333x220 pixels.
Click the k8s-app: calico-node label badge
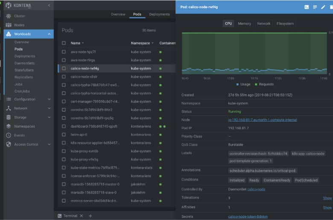(x=308, y=153)
